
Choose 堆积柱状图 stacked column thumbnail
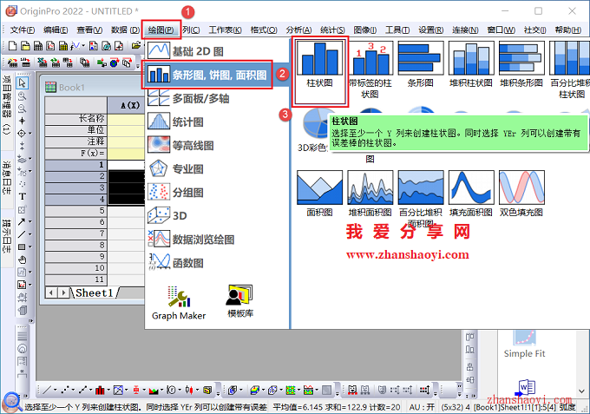471,64
